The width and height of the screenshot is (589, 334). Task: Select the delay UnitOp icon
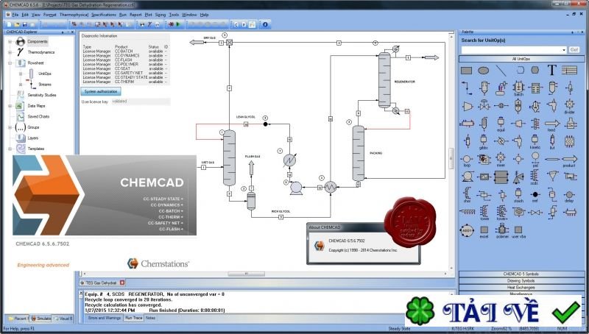(569, 196)
